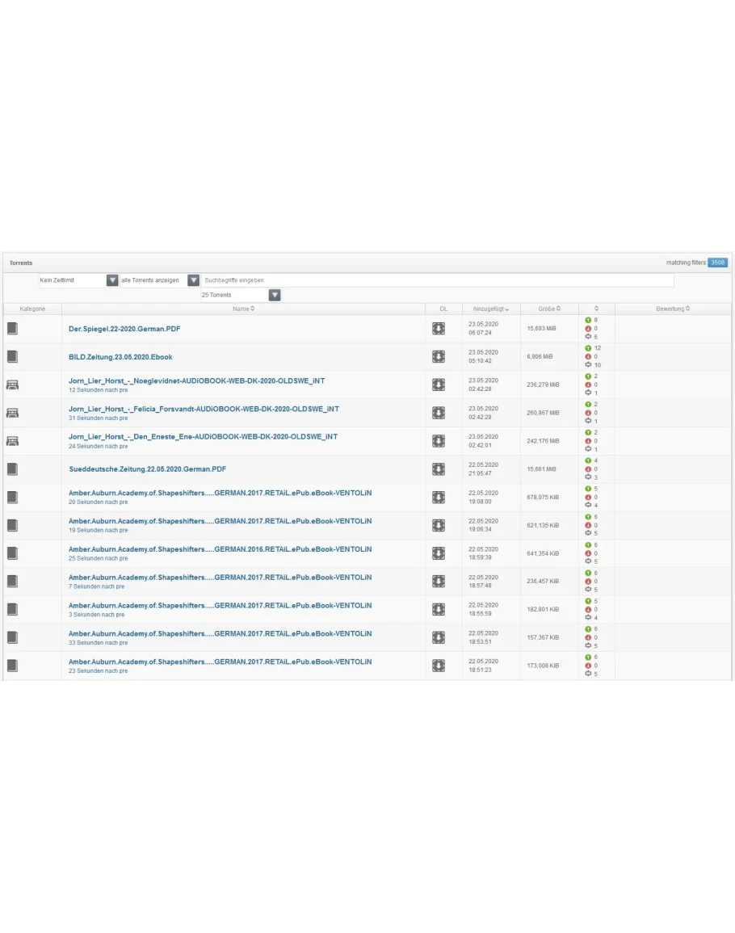Download the Sueddeutsche.Zeitung torrent via its DL icon

(x=438, y=469)
